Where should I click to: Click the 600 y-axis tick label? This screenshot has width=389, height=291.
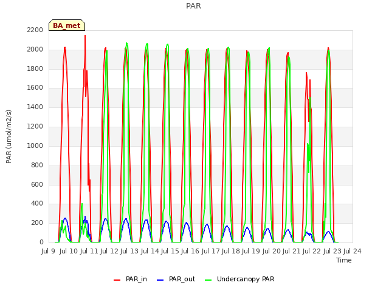pos(37,184)
